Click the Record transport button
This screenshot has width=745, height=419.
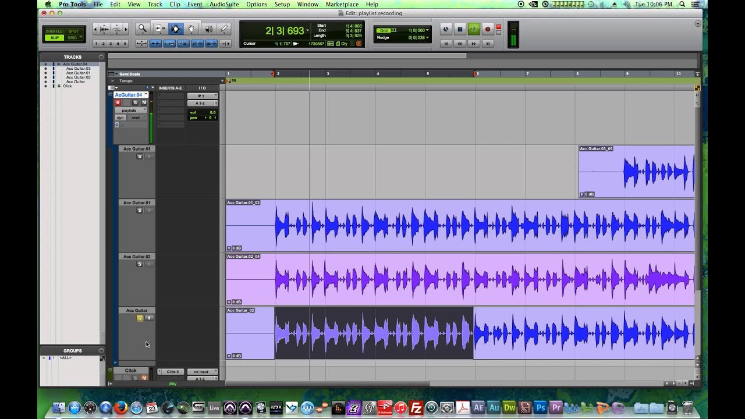point(488,29)
